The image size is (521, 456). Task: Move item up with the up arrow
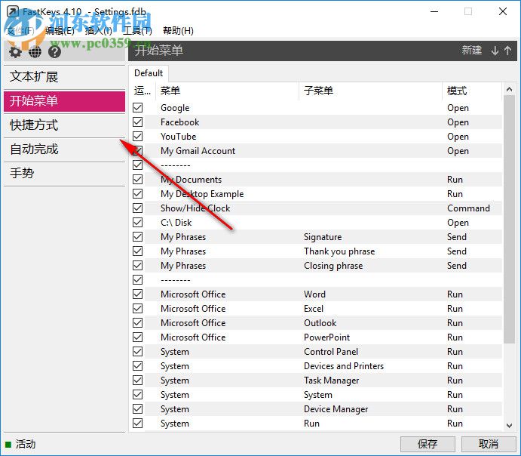pos(507,51)
